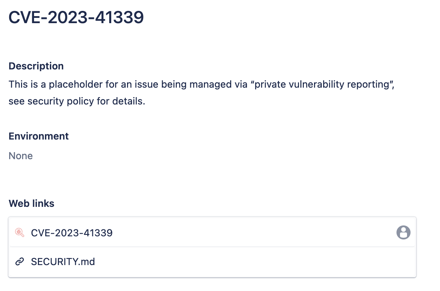Click the Description section heading
Screen dimensions: 440x291
pos(36,66)
